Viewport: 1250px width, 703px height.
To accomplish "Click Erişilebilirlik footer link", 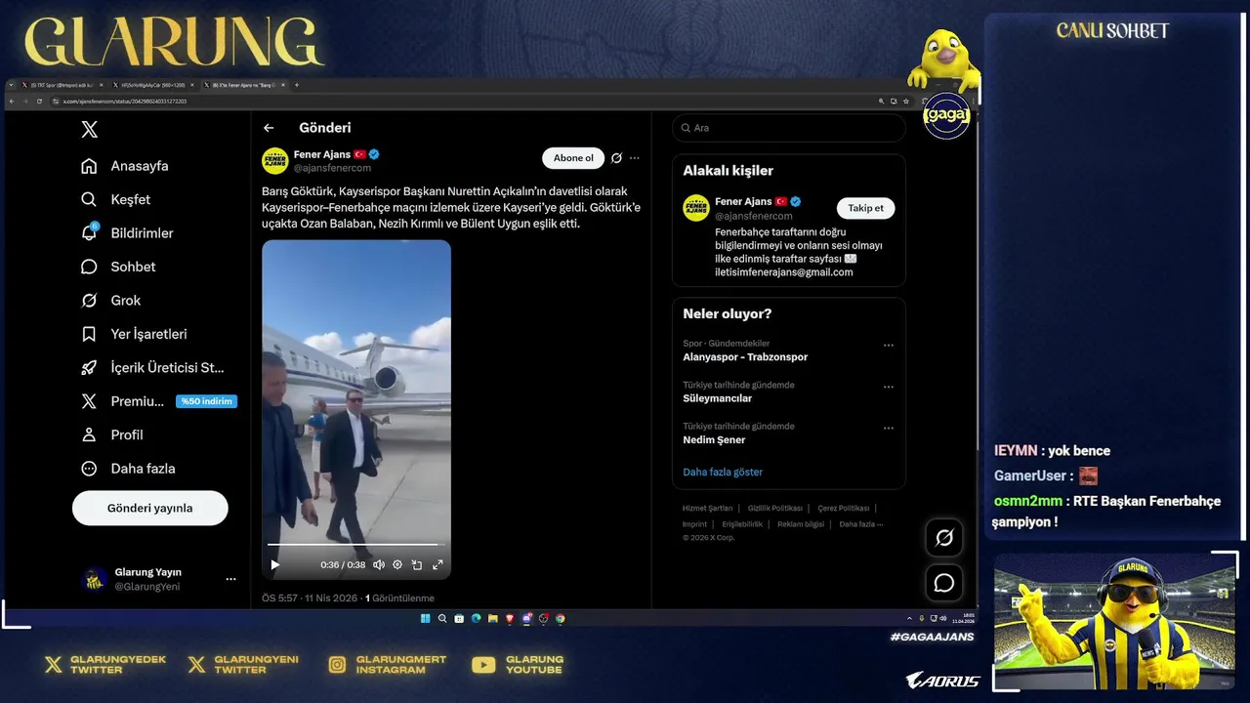I will [742, 524].
